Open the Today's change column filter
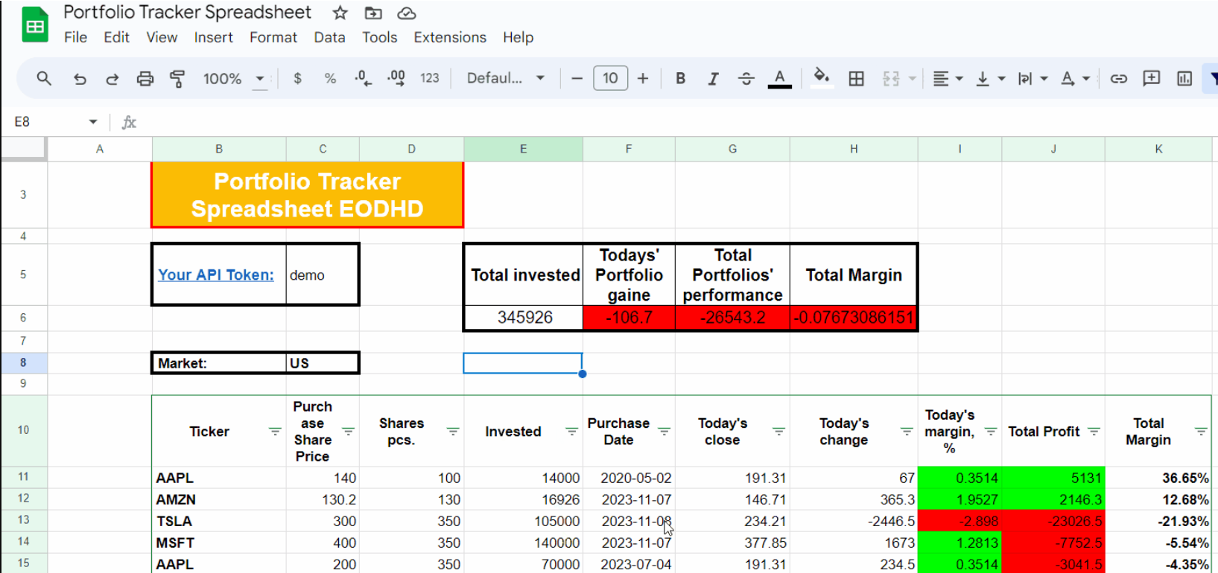This screenshot has width=1218, height=573. (x=907, y=432)
